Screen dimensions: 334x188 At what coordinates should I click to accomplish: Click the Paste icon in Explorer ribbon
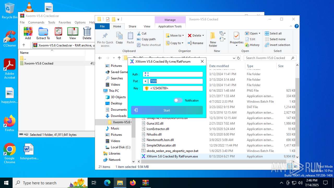(x=130, y=38)
